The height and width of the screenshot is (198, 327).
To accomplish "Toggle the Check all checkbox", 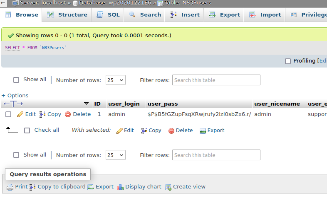I will (x=27, y=130).
